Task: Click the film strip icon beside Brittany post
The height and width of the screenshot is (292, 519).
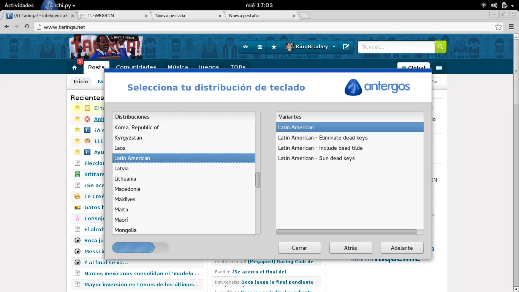Action: point(78,175)
